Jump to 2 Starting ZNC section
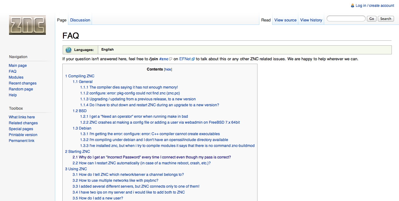 pos(78,152)
